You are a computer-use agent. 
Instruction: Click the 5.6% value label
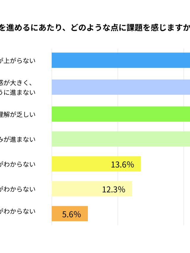pos(71,214)
